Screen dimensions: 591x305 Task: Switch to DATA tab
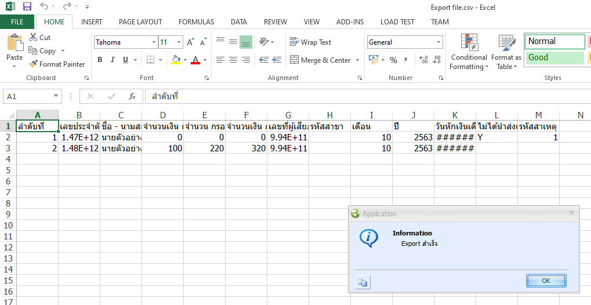[238, 22]
